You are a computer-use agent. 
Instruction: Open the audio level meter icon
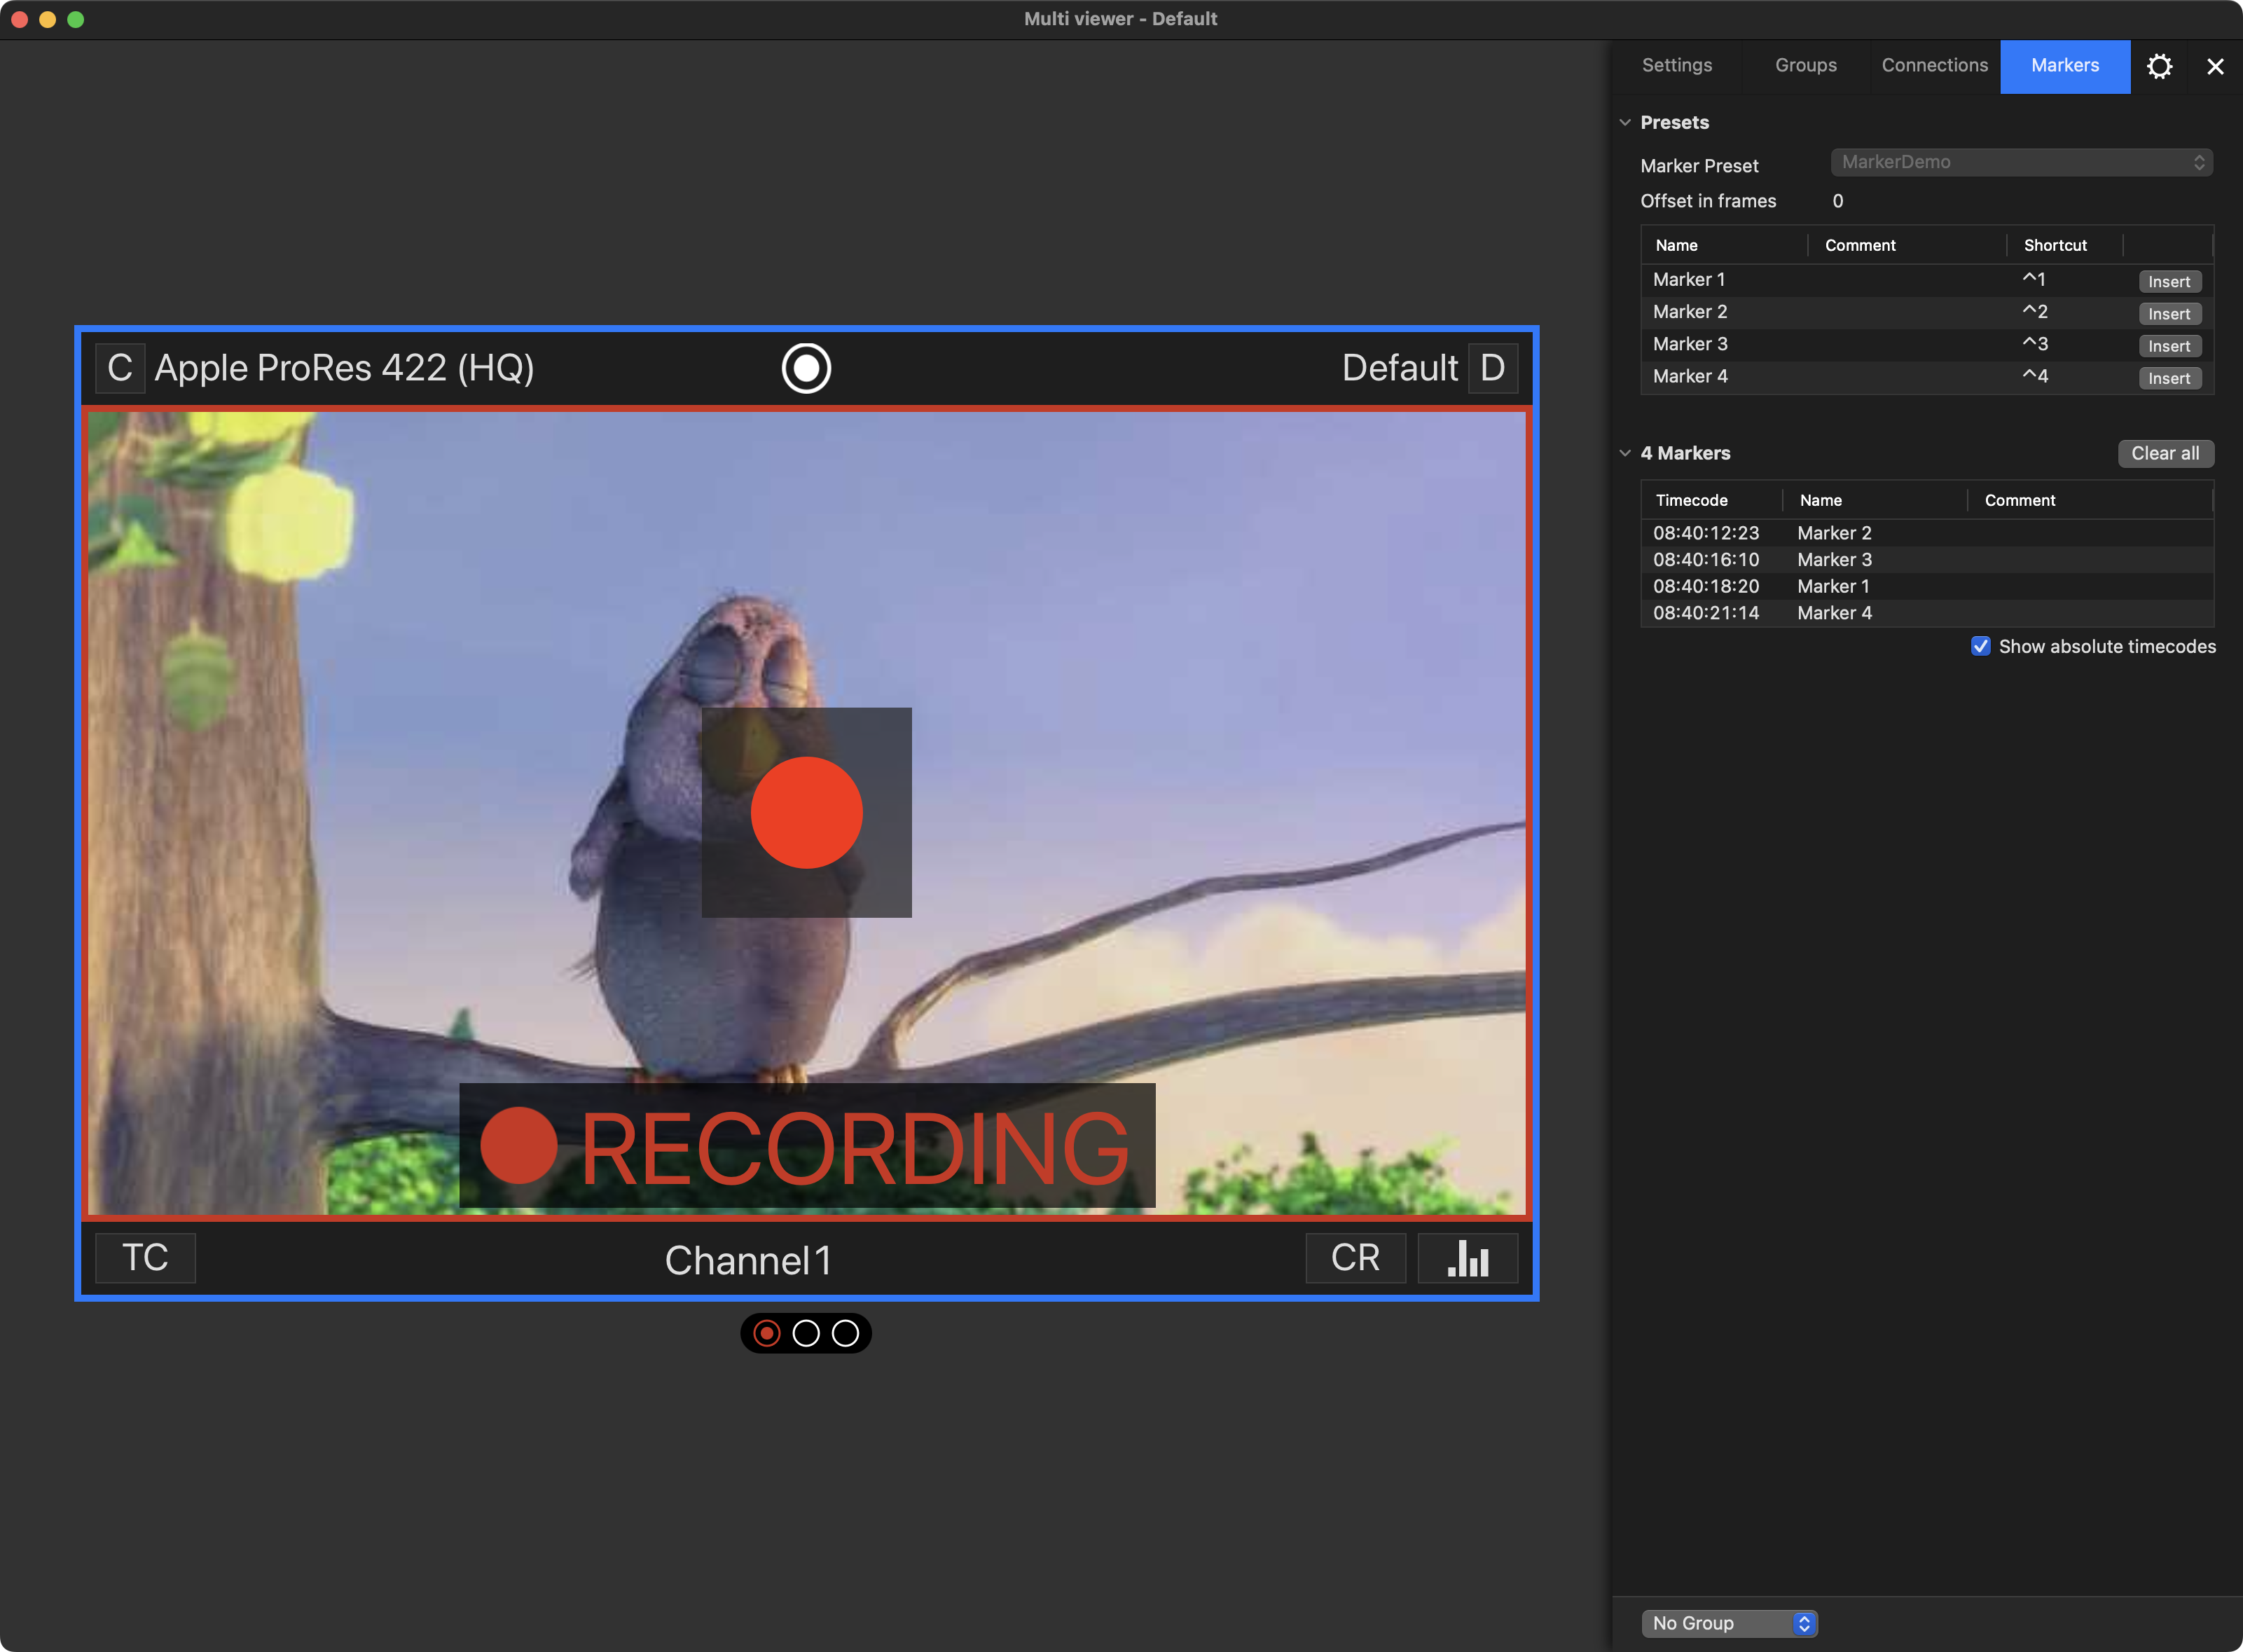(x=1467, y=1258)
